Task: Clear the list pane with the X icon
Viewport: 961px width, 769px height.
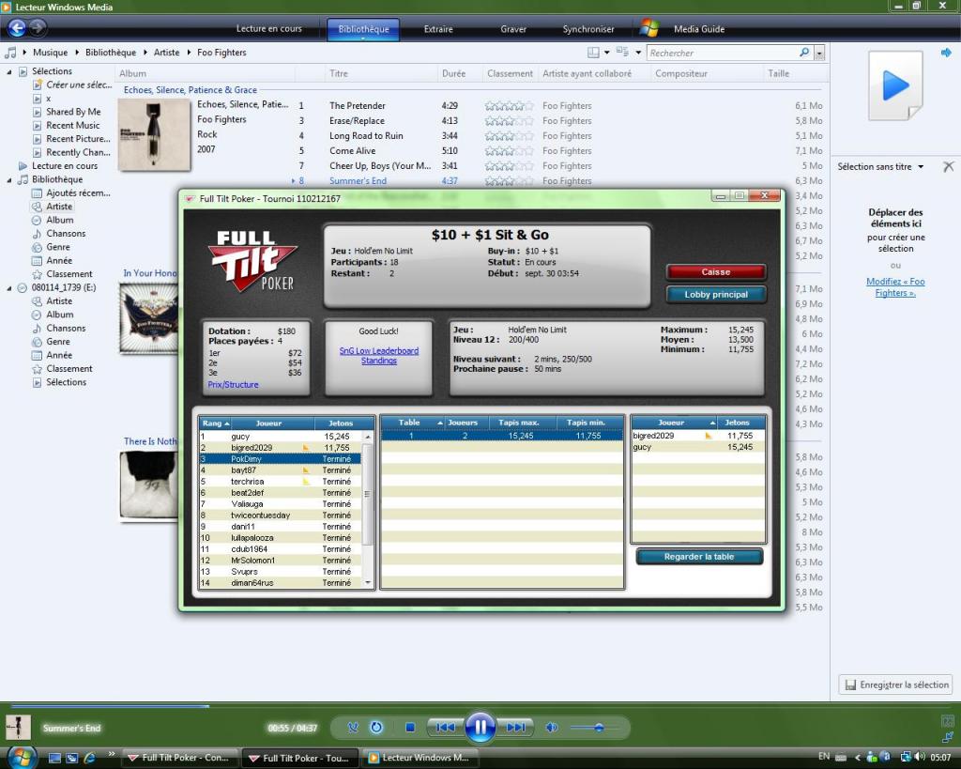Action: [x=948, y=166]
